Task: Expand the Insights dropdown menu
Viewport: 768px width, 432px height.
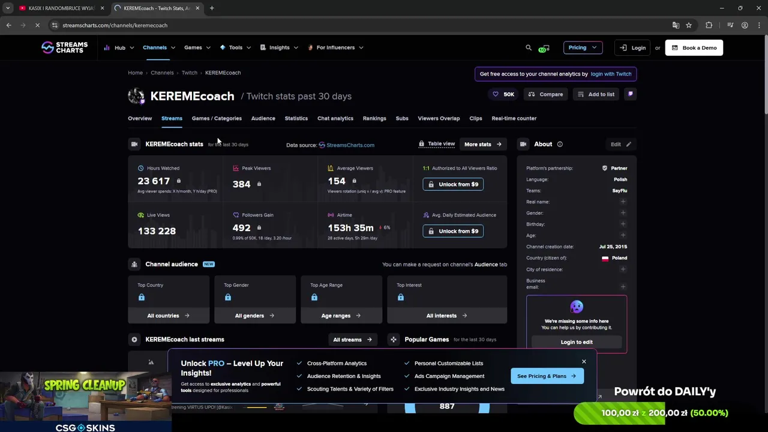Action: click(x=279, y=47)
